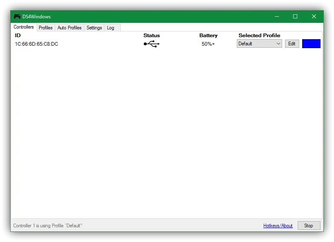Image resolution: width=334 pixels, height=242 pixels.
Task: Click the 50%+ battery value
Action: pyautogui.click(x=208, y=44)
